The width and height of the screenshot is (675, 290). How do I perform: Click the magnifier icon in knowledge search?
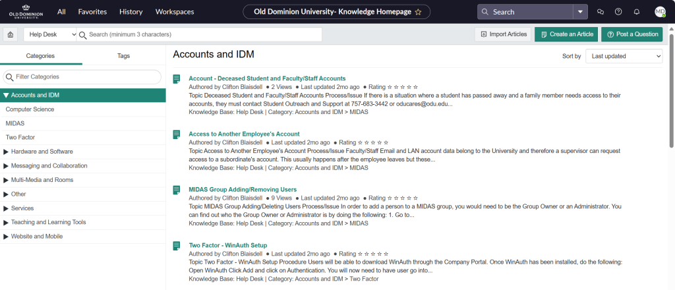click(x=82, y=34)
